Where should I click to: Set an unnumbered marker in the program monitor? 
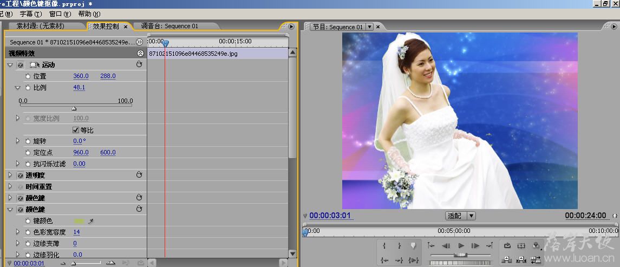click(x=414, y=246)
